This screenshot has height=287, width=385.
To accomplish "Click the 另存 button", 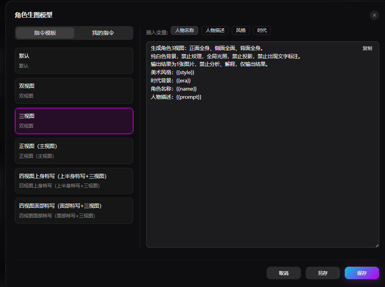I will (x=322, y=273).
